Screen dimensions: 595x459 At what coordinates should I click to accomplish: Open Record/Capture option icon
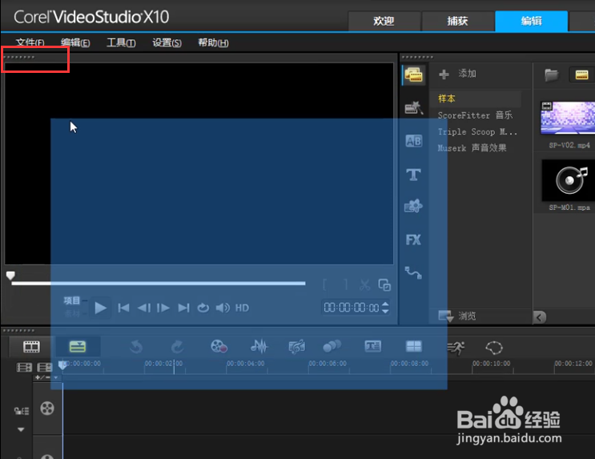[219, 346]
